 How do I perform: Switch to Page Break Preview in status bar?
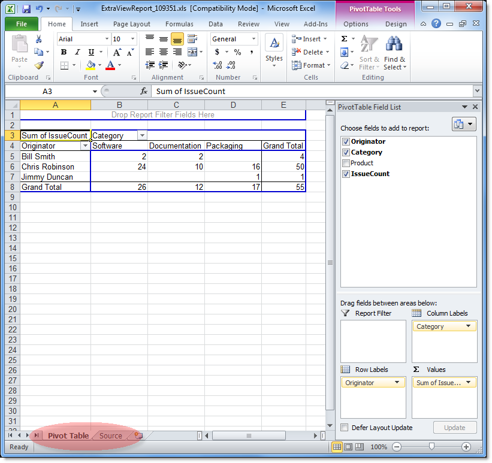click(360, 447)
